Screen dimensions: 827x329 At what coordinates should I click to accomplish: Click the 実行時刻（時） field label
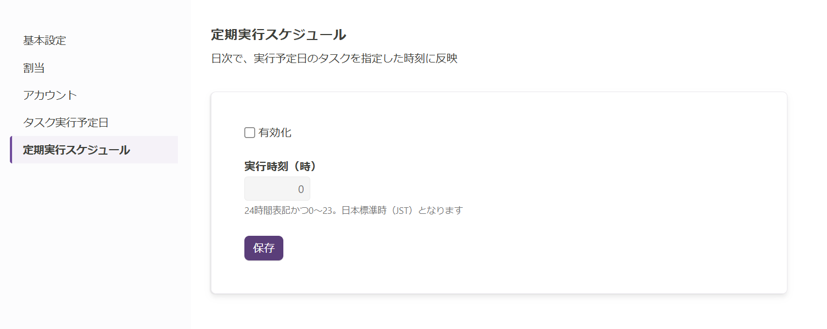pos(281,166)
